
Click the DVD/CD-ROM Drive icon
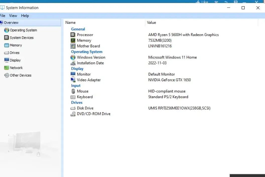pyautogui.click(x=73, y=114)
